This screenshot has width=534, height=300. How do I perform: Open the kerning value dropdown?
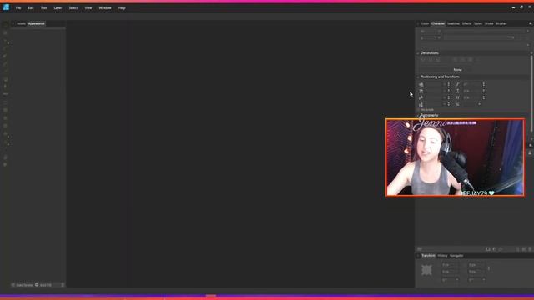click(445, 84)
